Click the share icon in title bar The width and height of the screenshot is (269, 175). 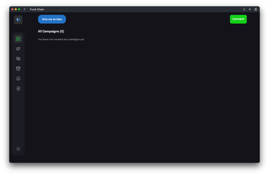tap(244, 9)
